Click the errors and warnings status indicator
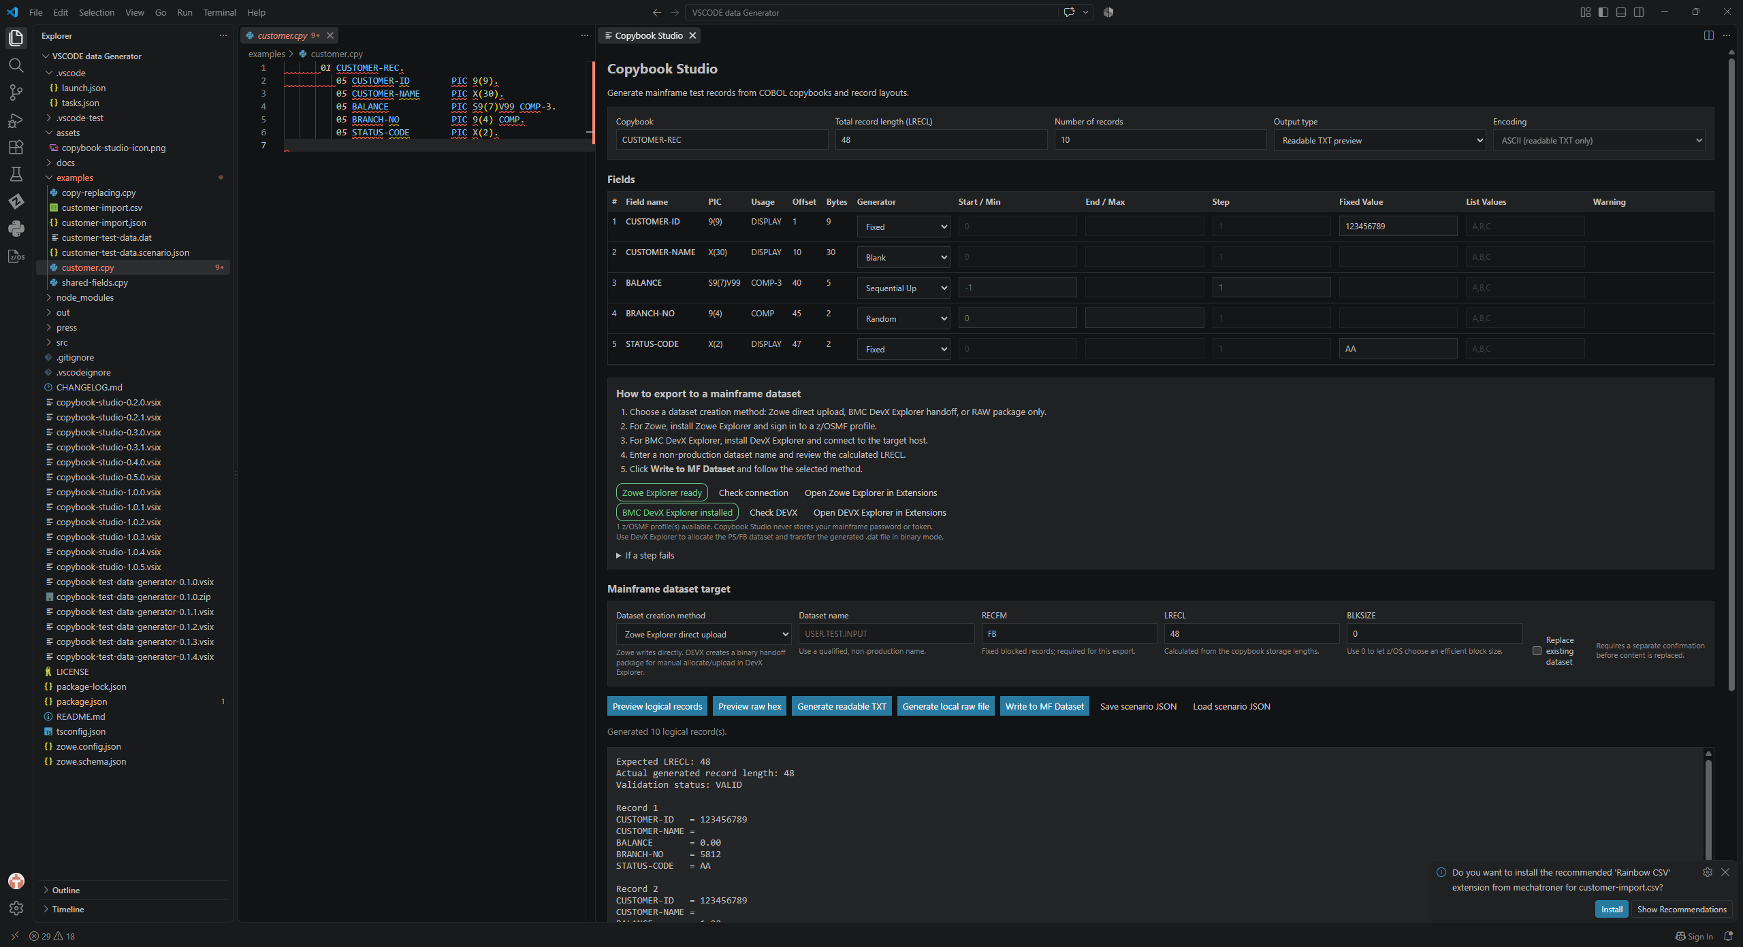The image size is (1743, 947). click(x=52, y=937)
